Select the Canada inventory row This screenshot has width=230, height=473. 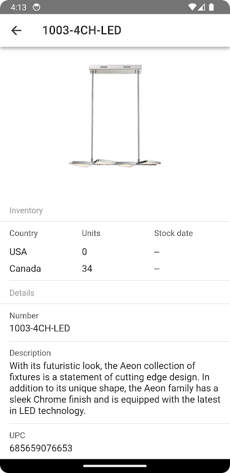point(115,268)
